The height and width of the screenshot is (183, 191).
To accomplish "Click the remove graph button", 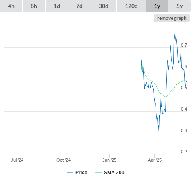I will [172, 18].
